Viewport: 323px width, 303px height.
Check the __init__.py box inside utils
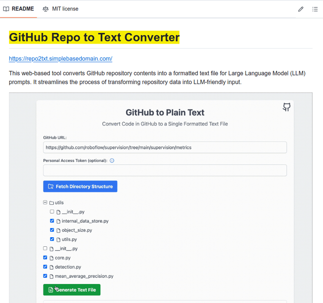52,212
